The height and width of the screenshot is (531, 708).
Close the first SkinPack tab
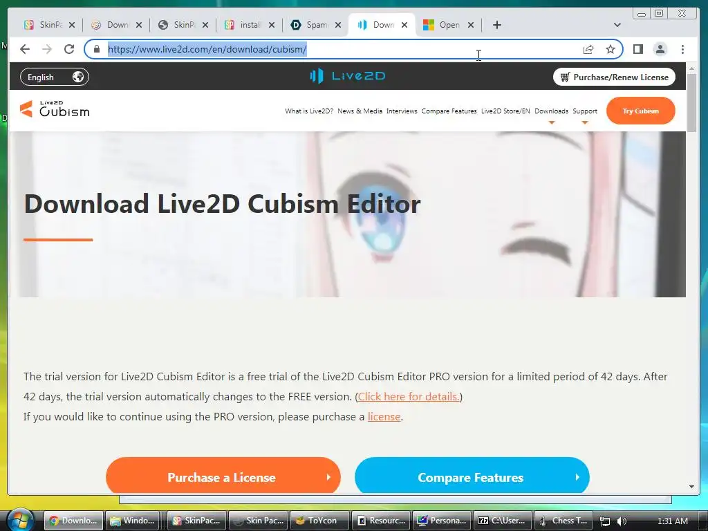point(72,25)
